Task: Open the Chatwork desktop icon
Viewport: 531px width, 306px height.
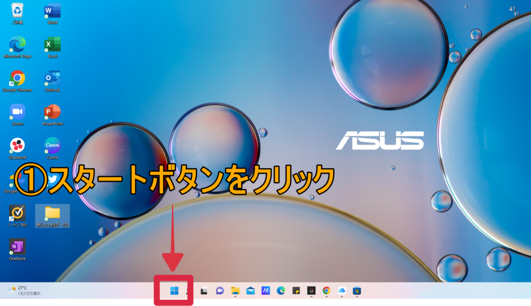Action: tap(17, 149)
